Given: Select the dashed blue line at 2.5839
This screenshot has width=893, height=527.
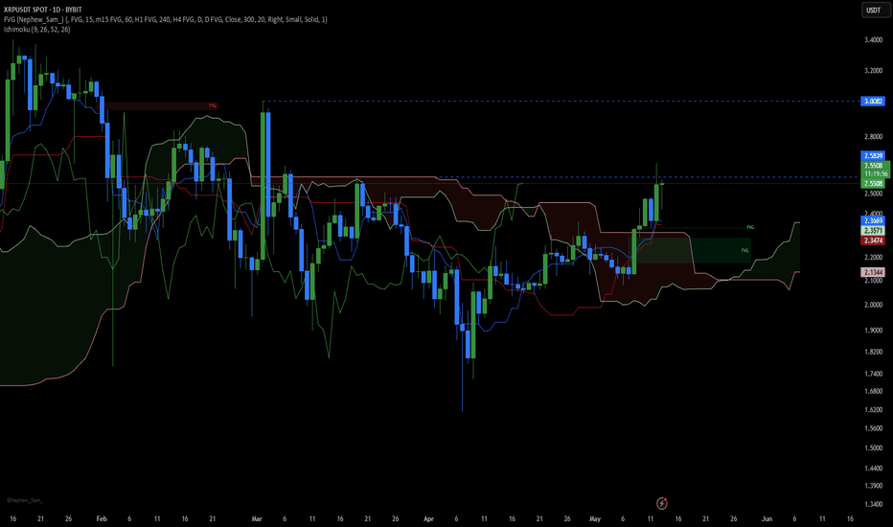Looking at the screenshot, I should [x=648, y=177].
